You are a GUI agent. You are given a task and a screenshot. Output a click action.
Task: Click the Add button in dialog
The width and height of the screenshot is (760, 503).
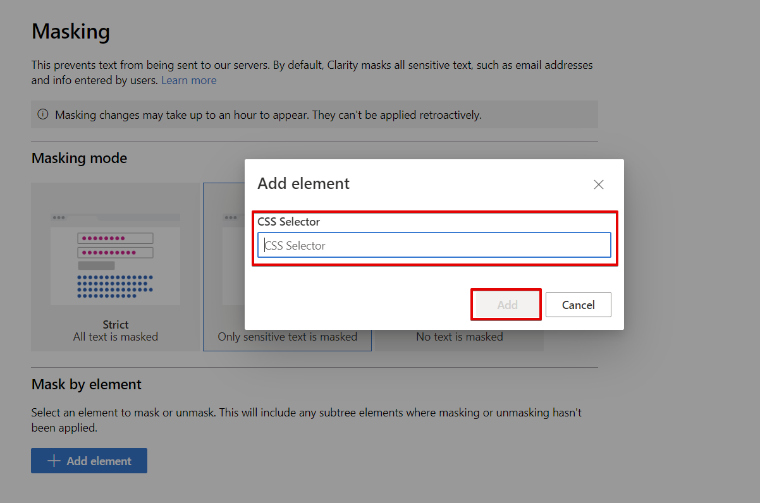[x=507, y=305]
